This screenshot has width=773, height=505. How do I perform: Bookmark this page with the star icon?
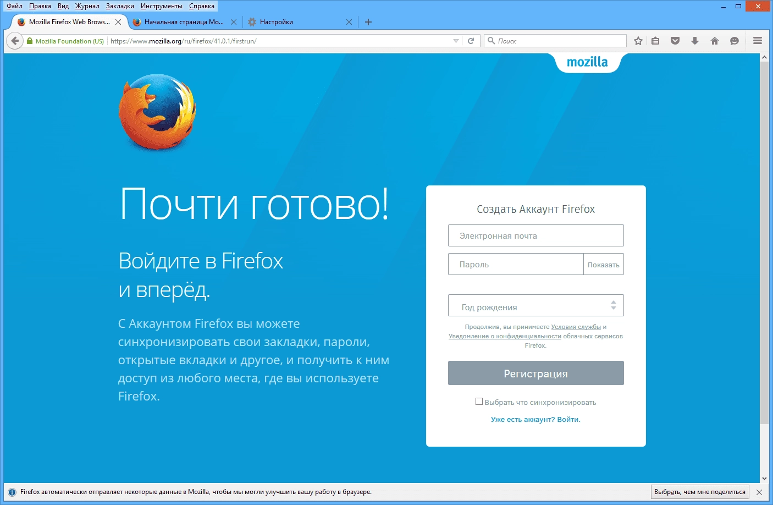638,41
